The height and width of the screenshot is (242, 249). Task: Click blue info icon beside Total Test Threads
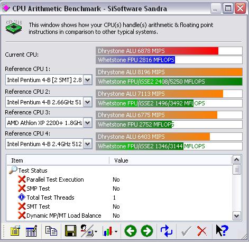click(x=22, y=198)
